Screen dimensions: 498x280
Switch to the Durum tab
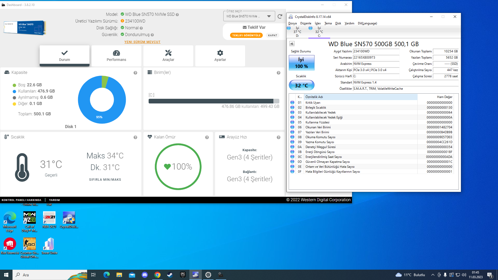(65, 55)
